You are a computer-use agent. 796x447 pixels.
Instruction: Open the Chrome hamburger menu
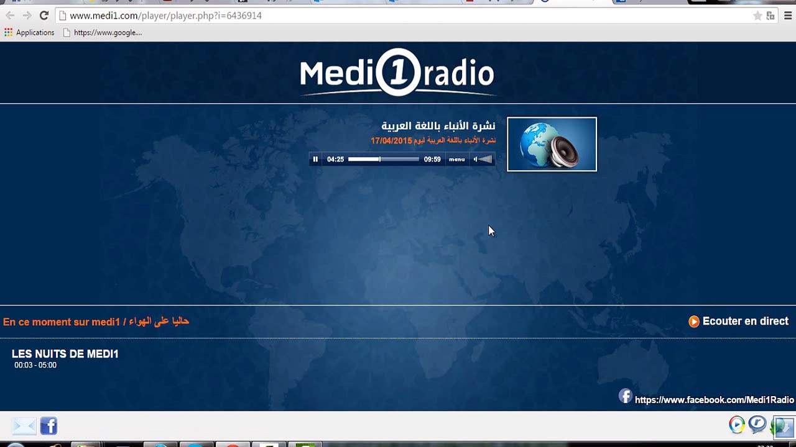[788, 16]
